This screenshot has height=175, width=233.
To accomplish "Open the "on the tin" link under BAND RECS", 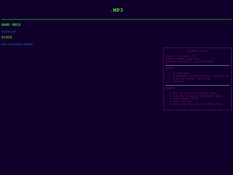I will tap(9, 31).
